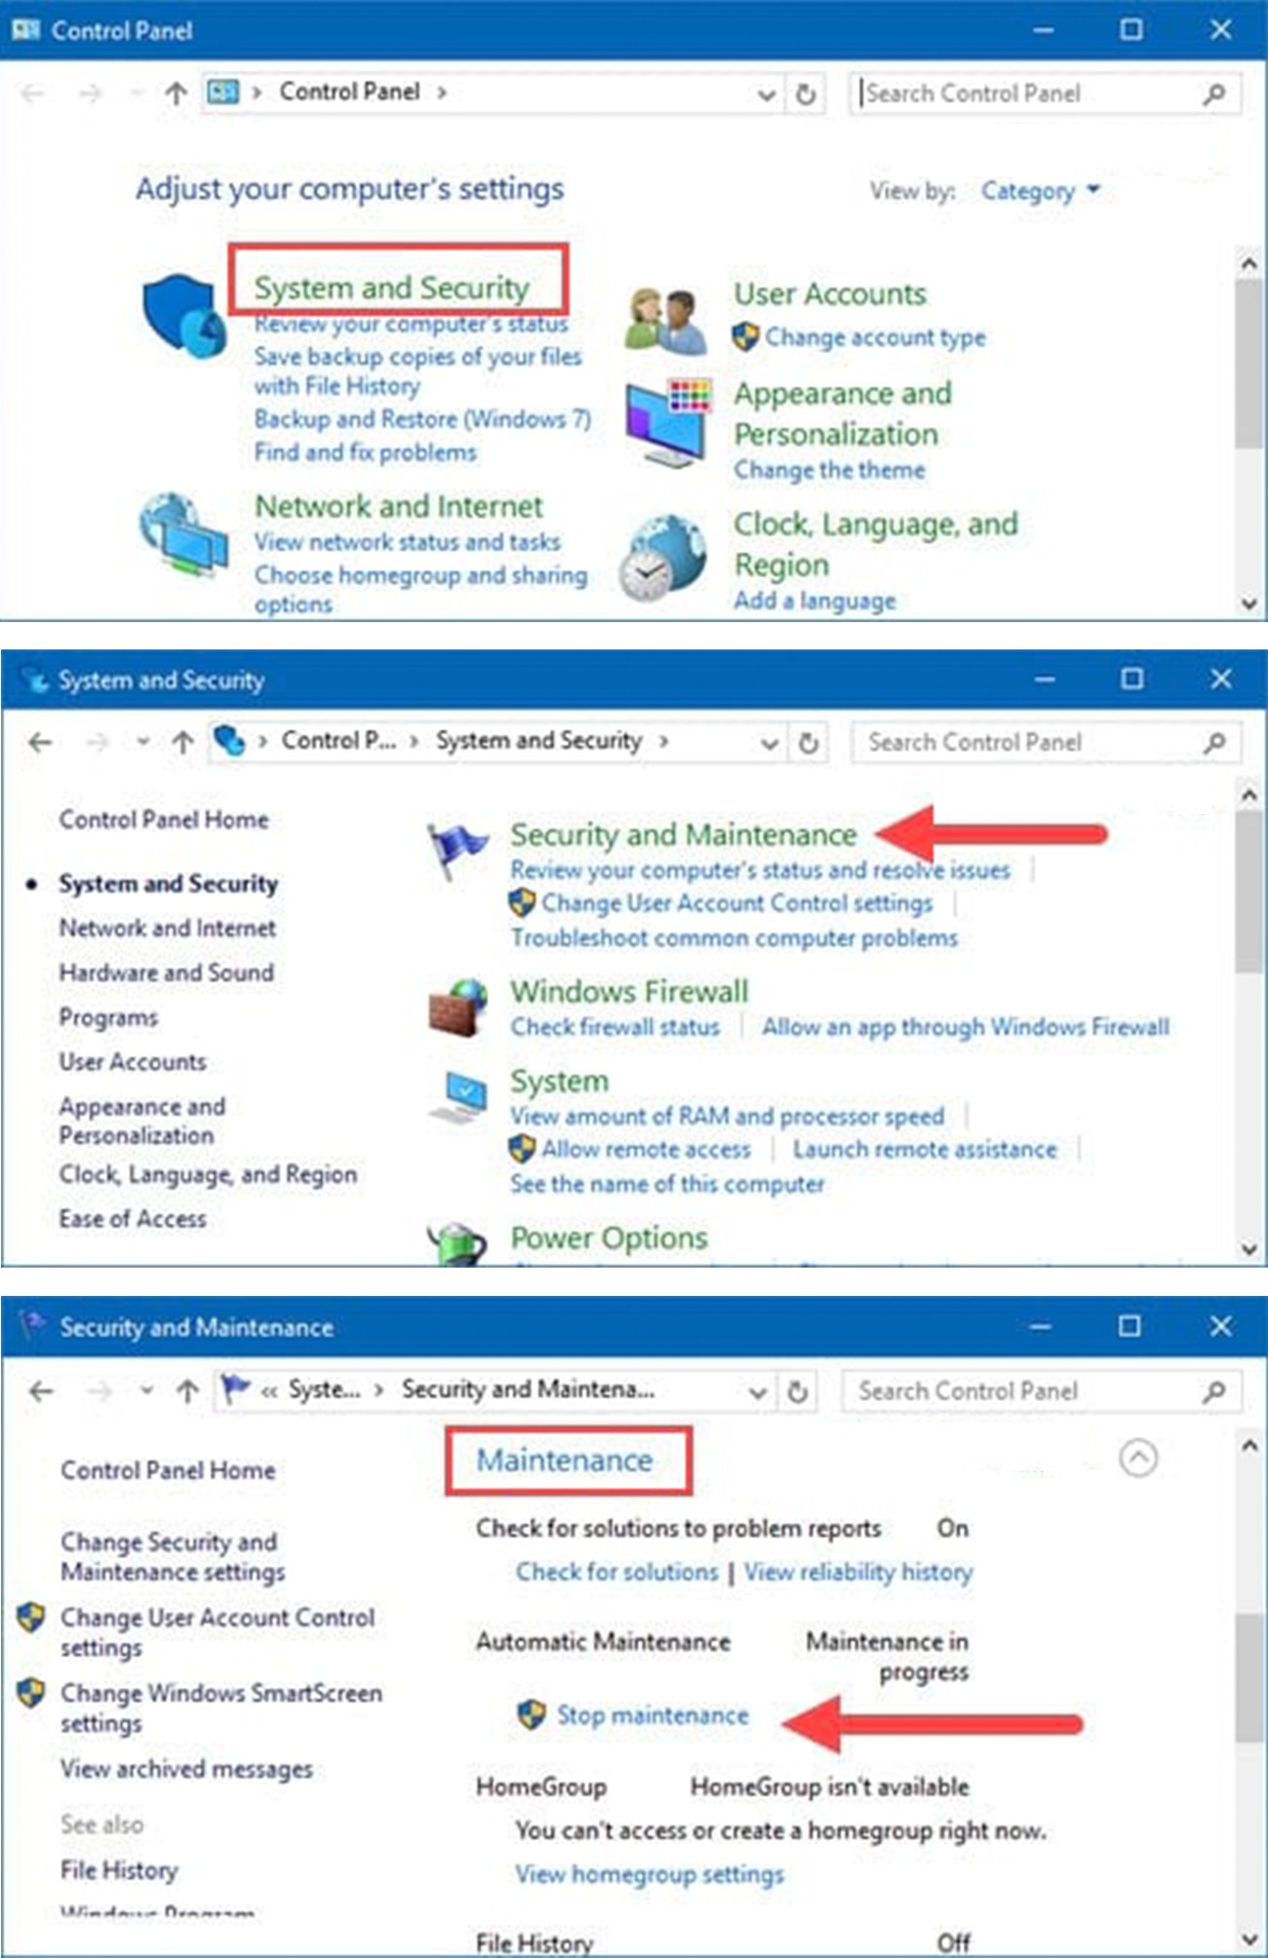The width and height of the screenshot is (1268, 1958).
Task: Refresh the System and Security window
Action: point(808,743)
